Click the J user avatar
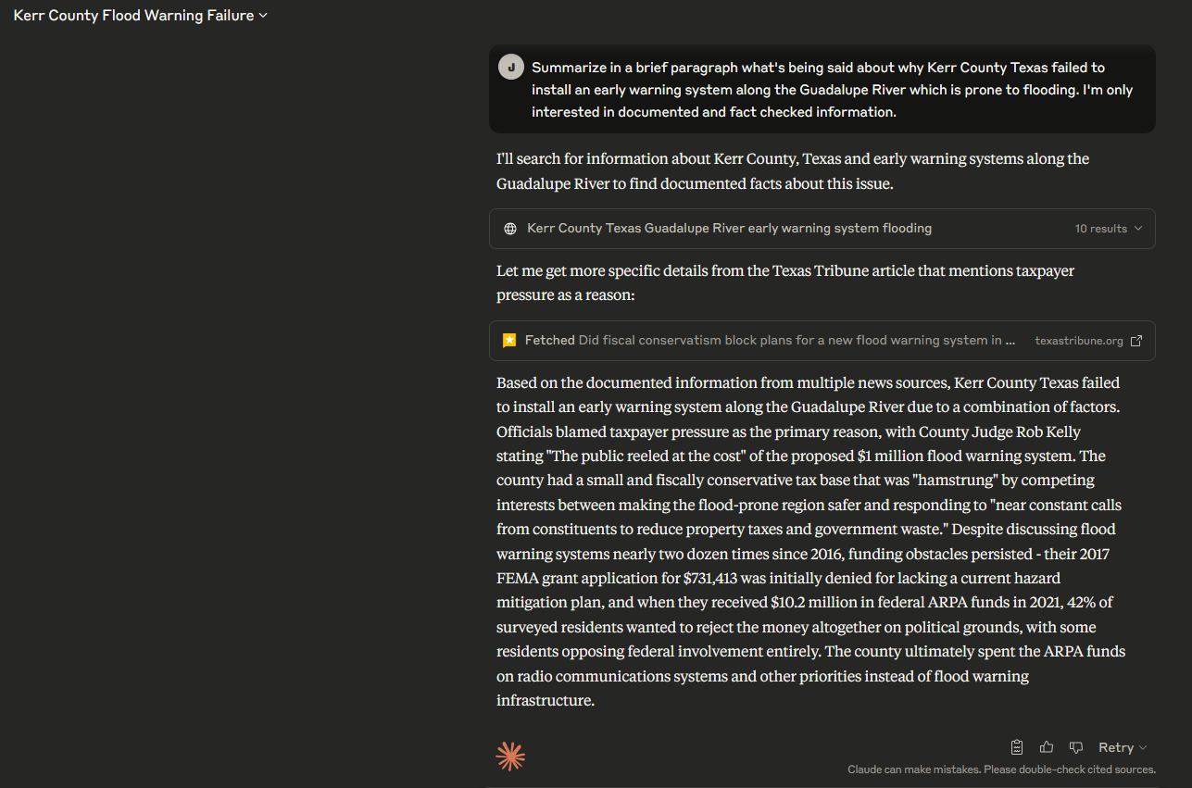Image resolution: width=1192 pixels, height=788 pixels. coord(510,68)
